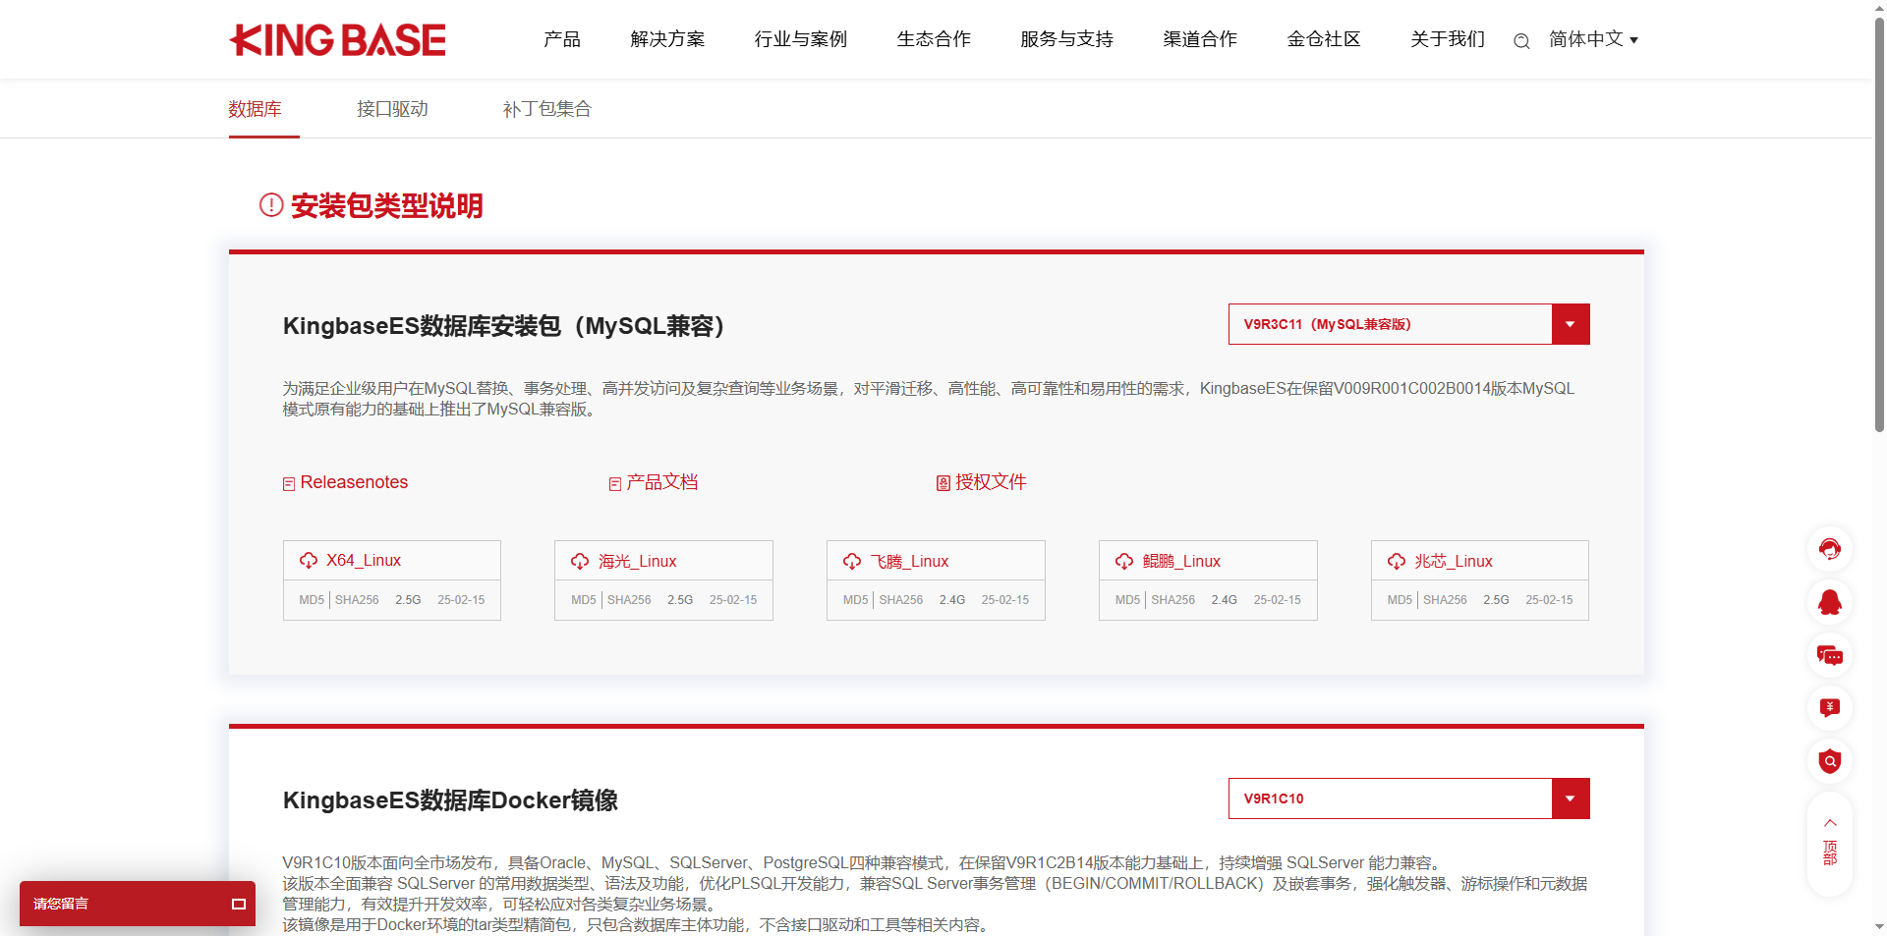Image resolution: width=1887 pixels, height=936 pixels.
Task: Open the 授权文件 link
Action: pos(991,482)
